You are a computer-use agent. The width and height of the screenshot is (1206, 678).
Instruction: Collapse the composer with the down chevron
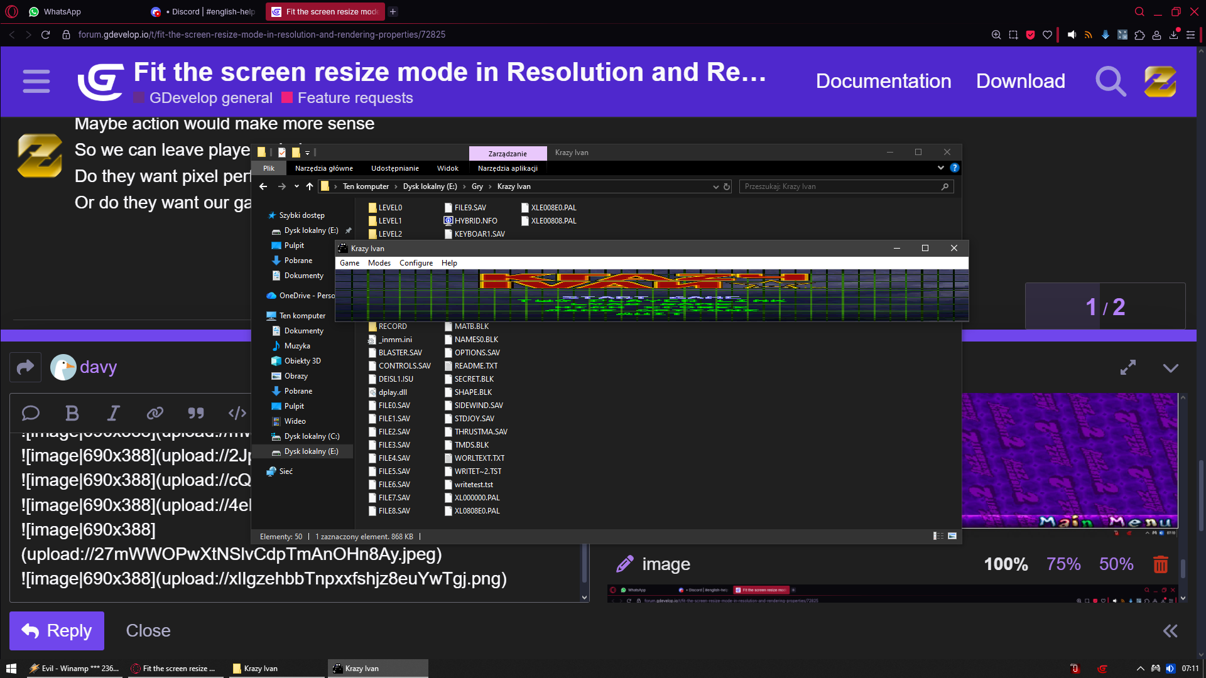(1170, 368)
